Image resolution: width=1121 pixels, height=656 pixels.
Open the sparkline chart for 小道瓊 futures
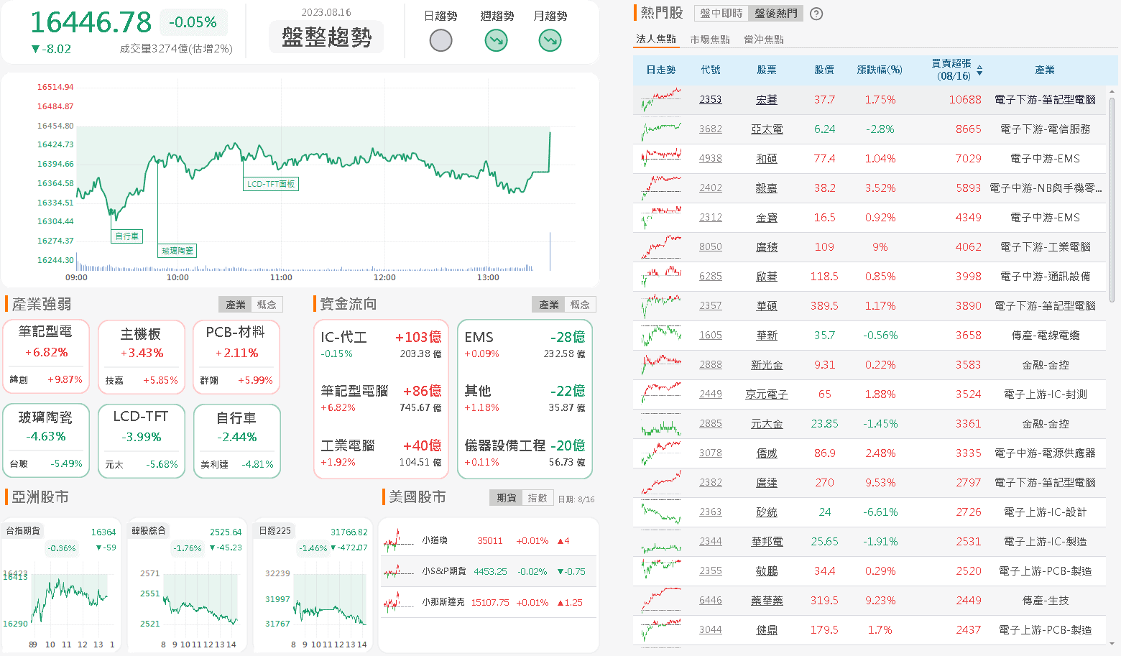(x=398, y=540)
